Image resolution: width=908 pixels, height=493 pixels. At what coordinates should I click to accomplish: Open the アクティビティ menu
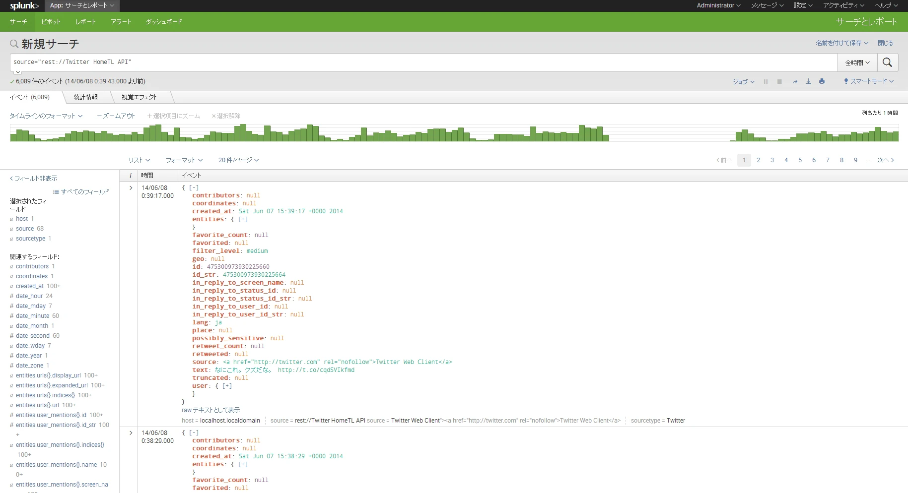pos(843,5)
